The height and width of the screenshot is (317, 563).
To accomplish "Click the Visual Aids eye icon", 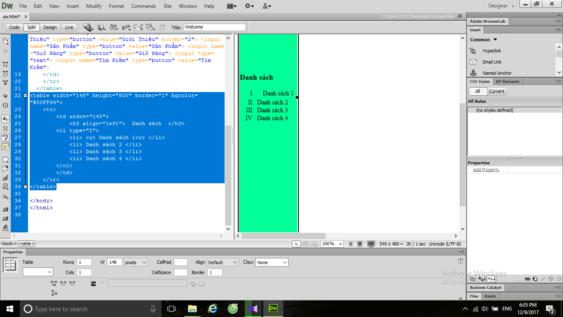I will pyautogui.click(x=150, y=27).
